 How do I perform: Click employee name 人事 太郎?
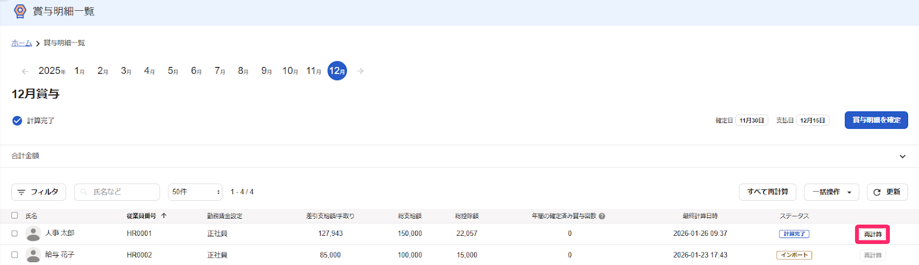pyautogui.click(x=60, y=233)
